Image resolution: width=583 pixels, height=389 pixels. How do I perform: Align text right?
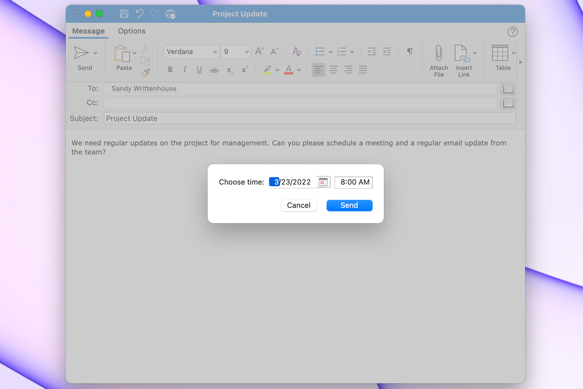(x=348, y=70)
